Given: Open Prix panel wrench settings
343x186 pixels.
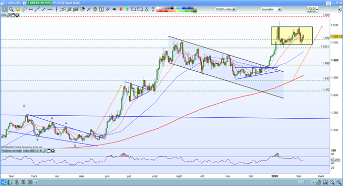Looking at the screenshot, I should 9,15.
